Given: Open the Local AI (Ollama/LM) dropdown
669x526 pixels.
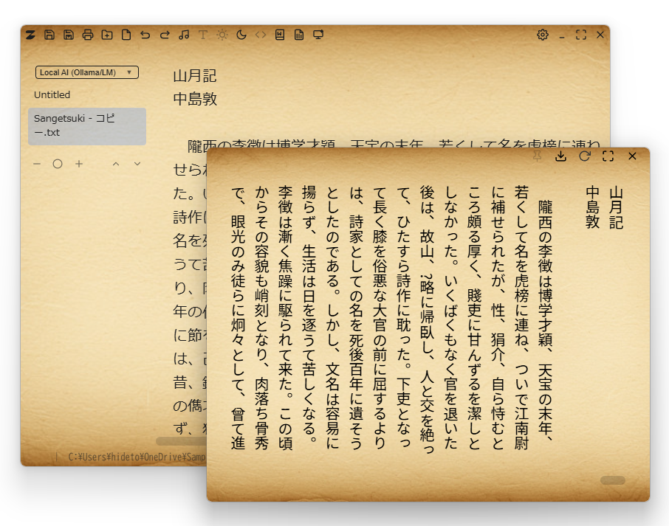Looking at the screenshot, I should [x=86, y=72].
